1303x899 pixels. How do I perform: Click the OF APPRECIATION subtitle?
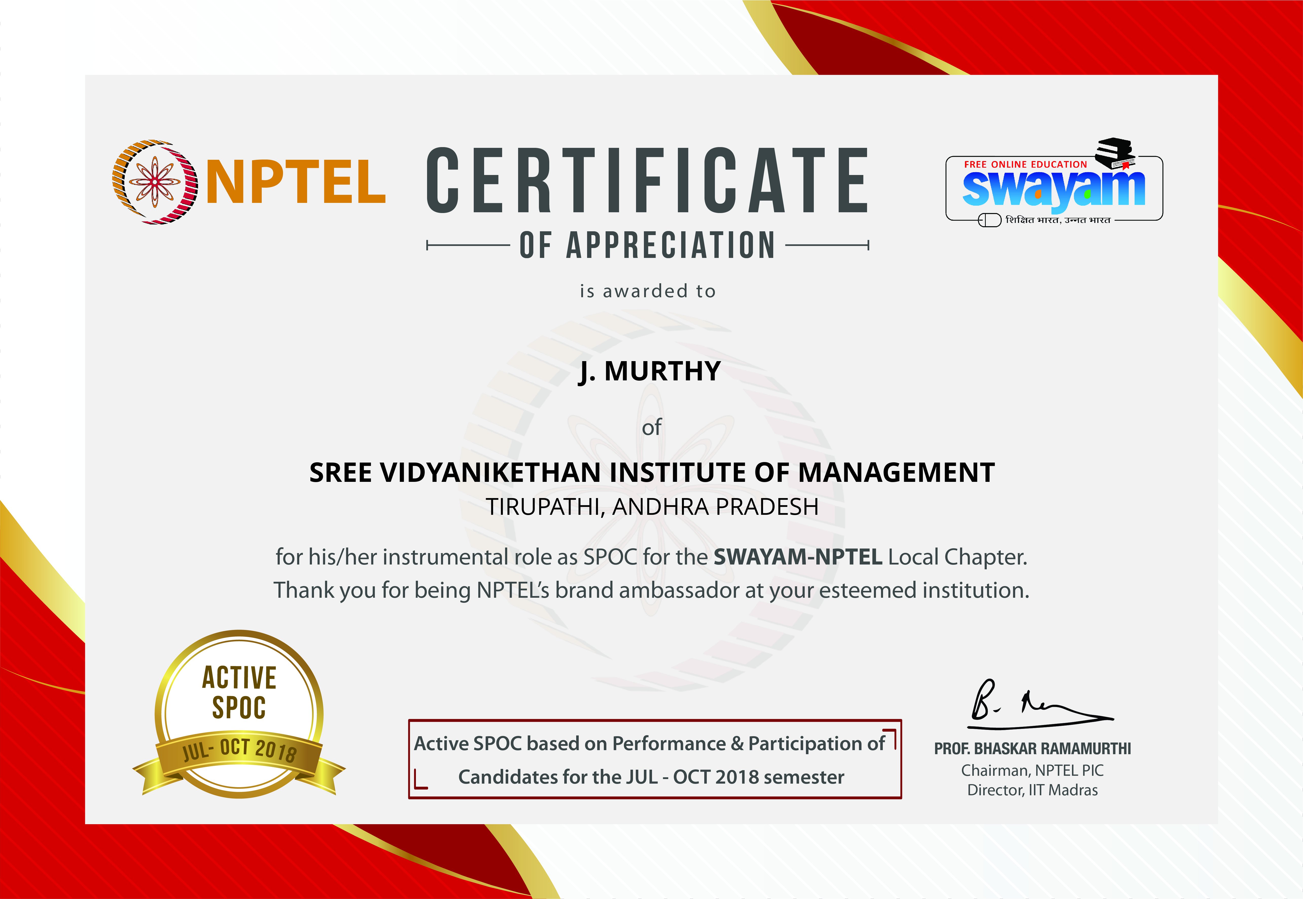pyautogui.click(x=647, y=245)
